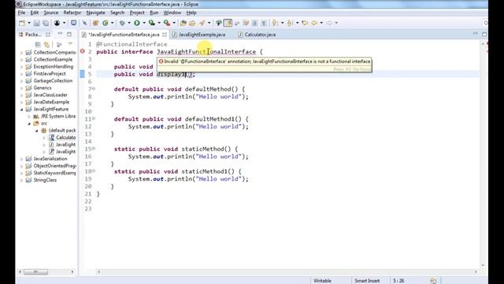Open the Back navigation dropdown arrow
This screenshot has width=504, height=284.
(x=321, y=23)
